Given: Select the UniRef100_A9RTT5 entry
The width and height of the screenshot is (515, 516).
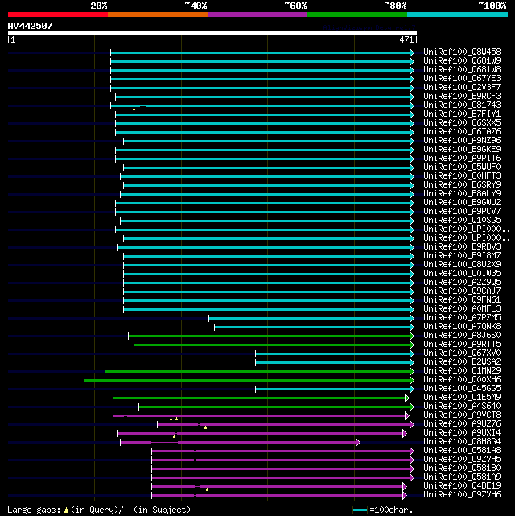Looking at the screenshot, I should tap(462, 345).
